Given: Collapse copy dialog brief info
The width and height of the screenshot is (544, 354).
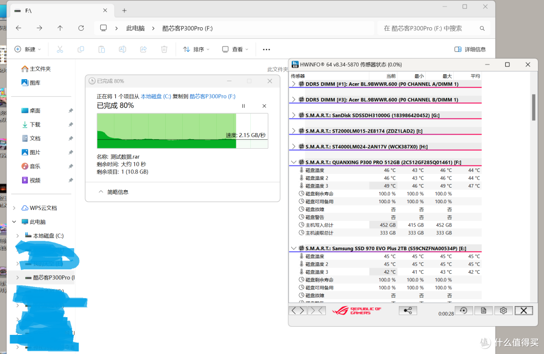Looking at the screenshot, I should pyautogui.click(x=113, y=192).
